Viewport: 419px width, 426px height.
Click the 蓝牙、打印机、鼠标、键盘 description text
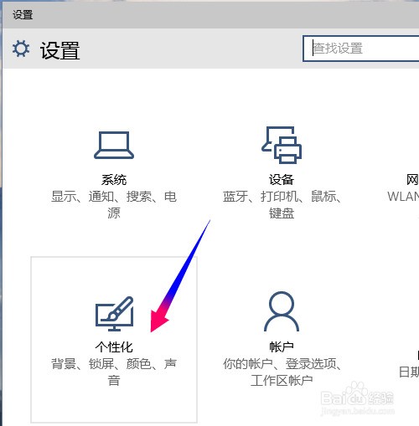282,205
